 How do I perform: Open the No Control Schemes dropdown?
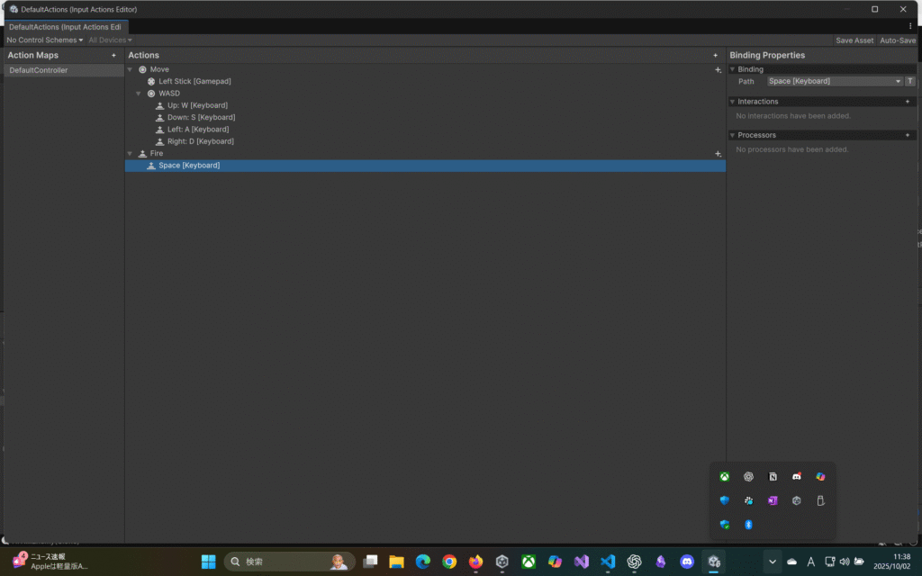click(44, 40)
